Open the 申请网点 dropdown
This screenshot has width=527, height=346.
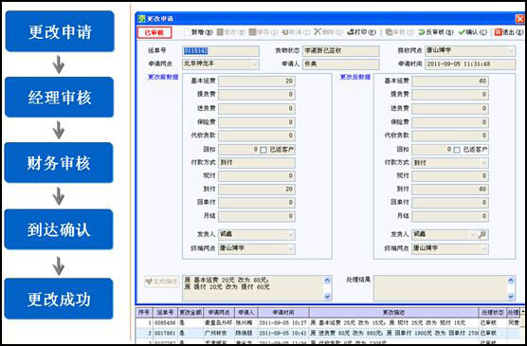[x=255, y=64]
